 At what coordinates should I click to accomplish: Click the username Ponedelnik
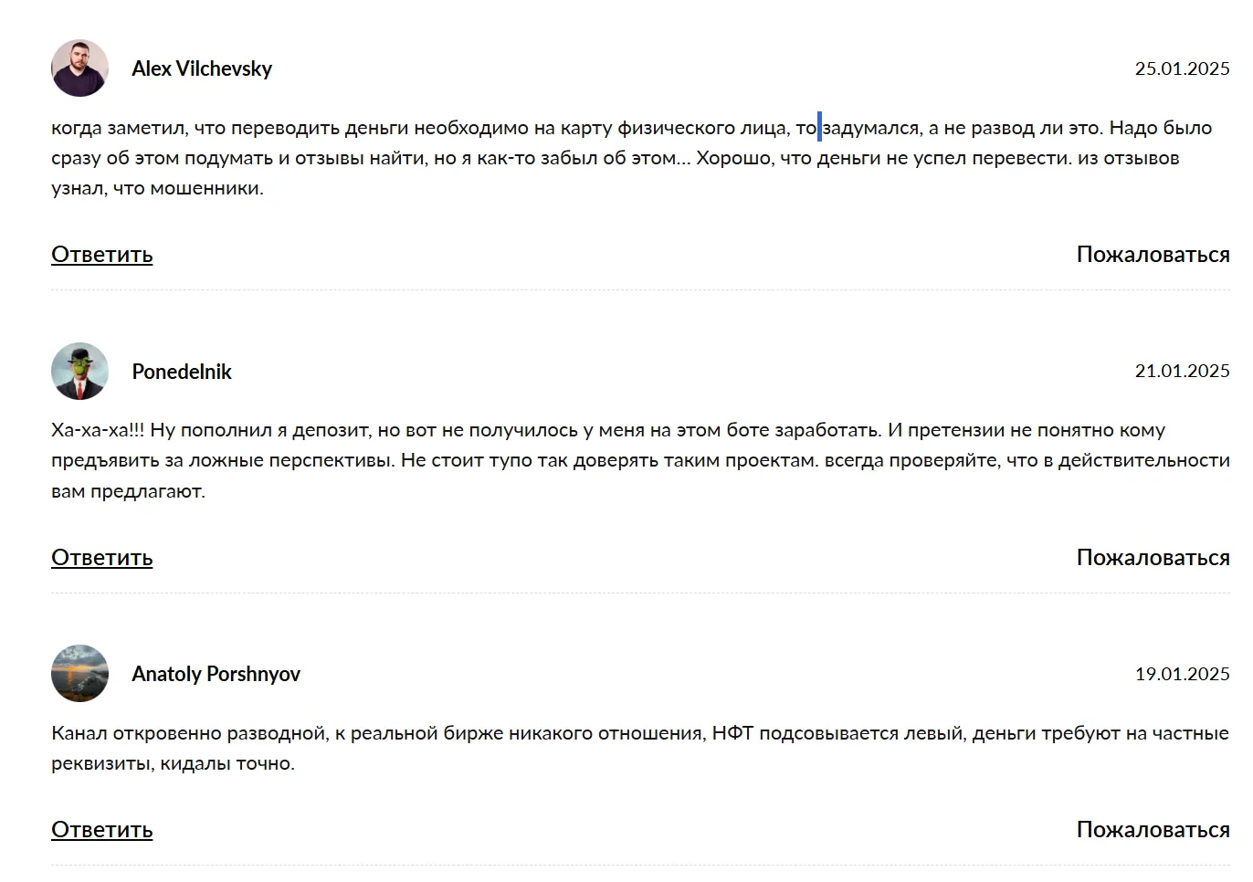pyautogui.click(x=182, y=372)
